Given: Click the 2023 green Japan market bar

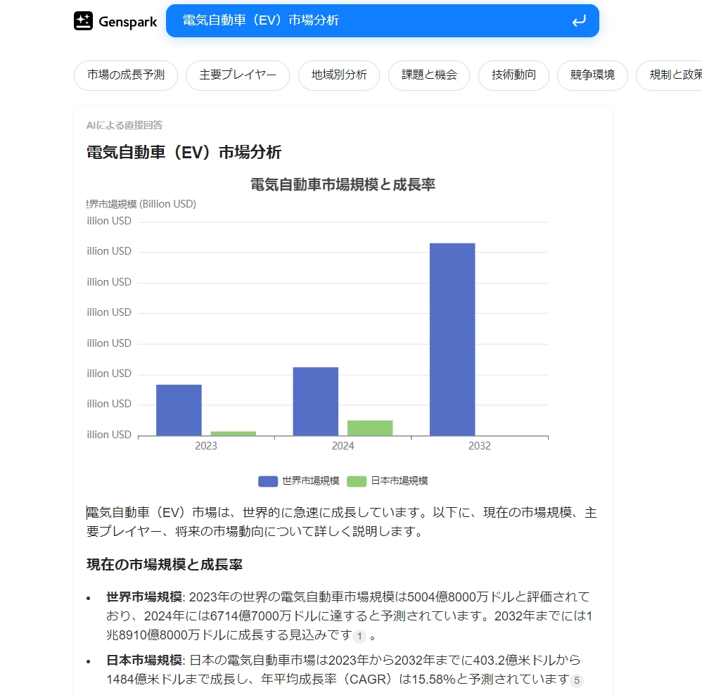Looking at the screenshot, I should pyautogui.click(x=234, y=433).
